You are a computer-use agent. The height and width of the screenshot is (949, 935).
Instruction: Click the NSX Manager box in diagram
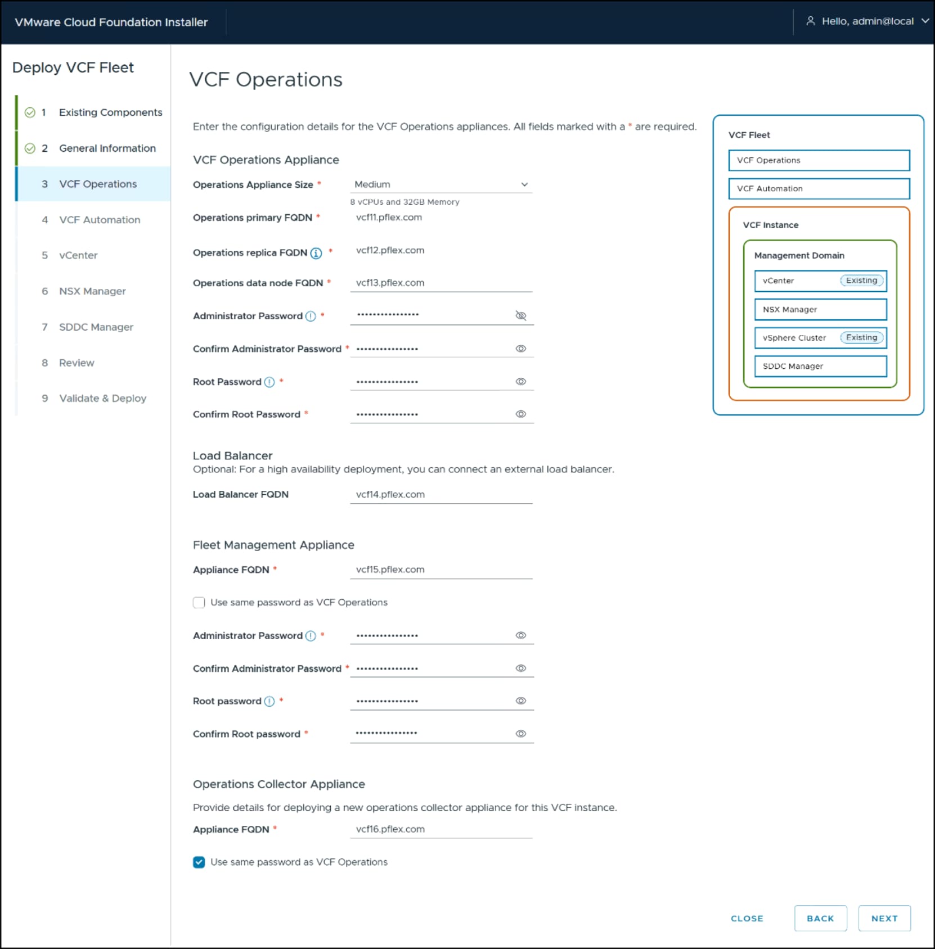tap(820, 310)
